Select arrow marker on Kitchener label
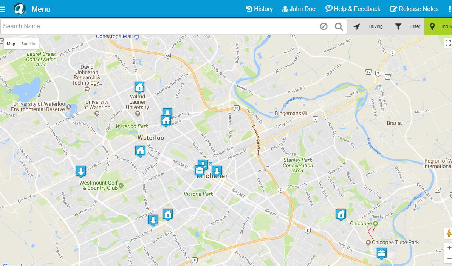 point(217,171)
